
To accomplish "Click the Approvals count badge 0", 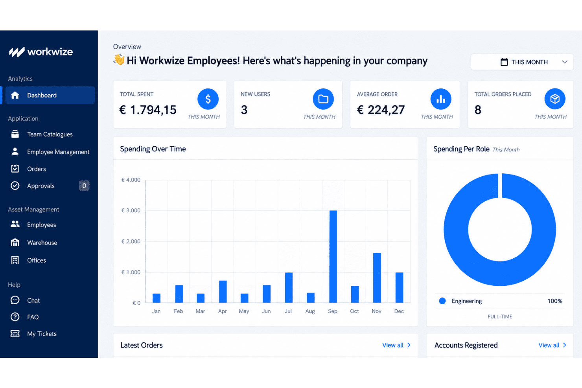I will point(84,186).
